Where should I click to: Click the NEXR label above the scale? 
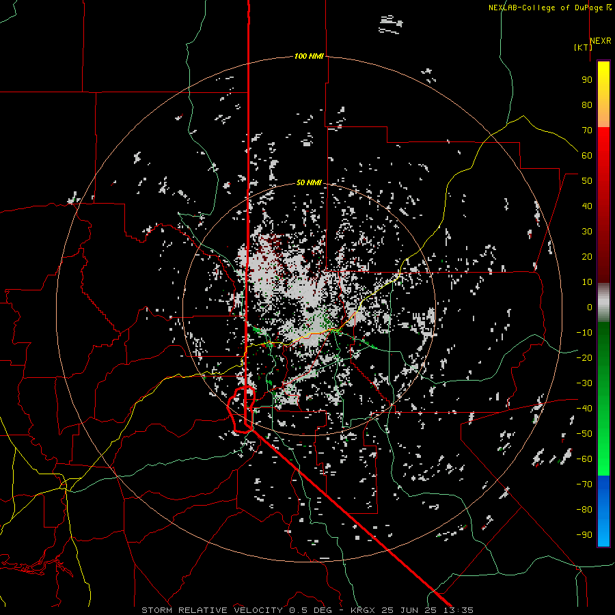601,41
